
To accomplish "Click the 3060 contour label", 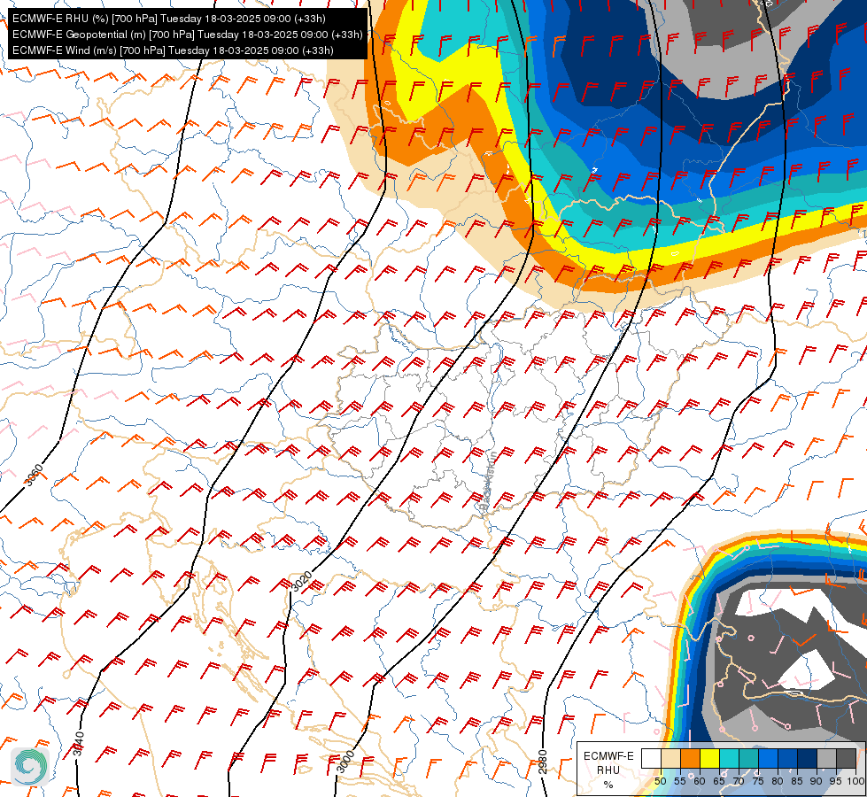I will pos(34,476).
